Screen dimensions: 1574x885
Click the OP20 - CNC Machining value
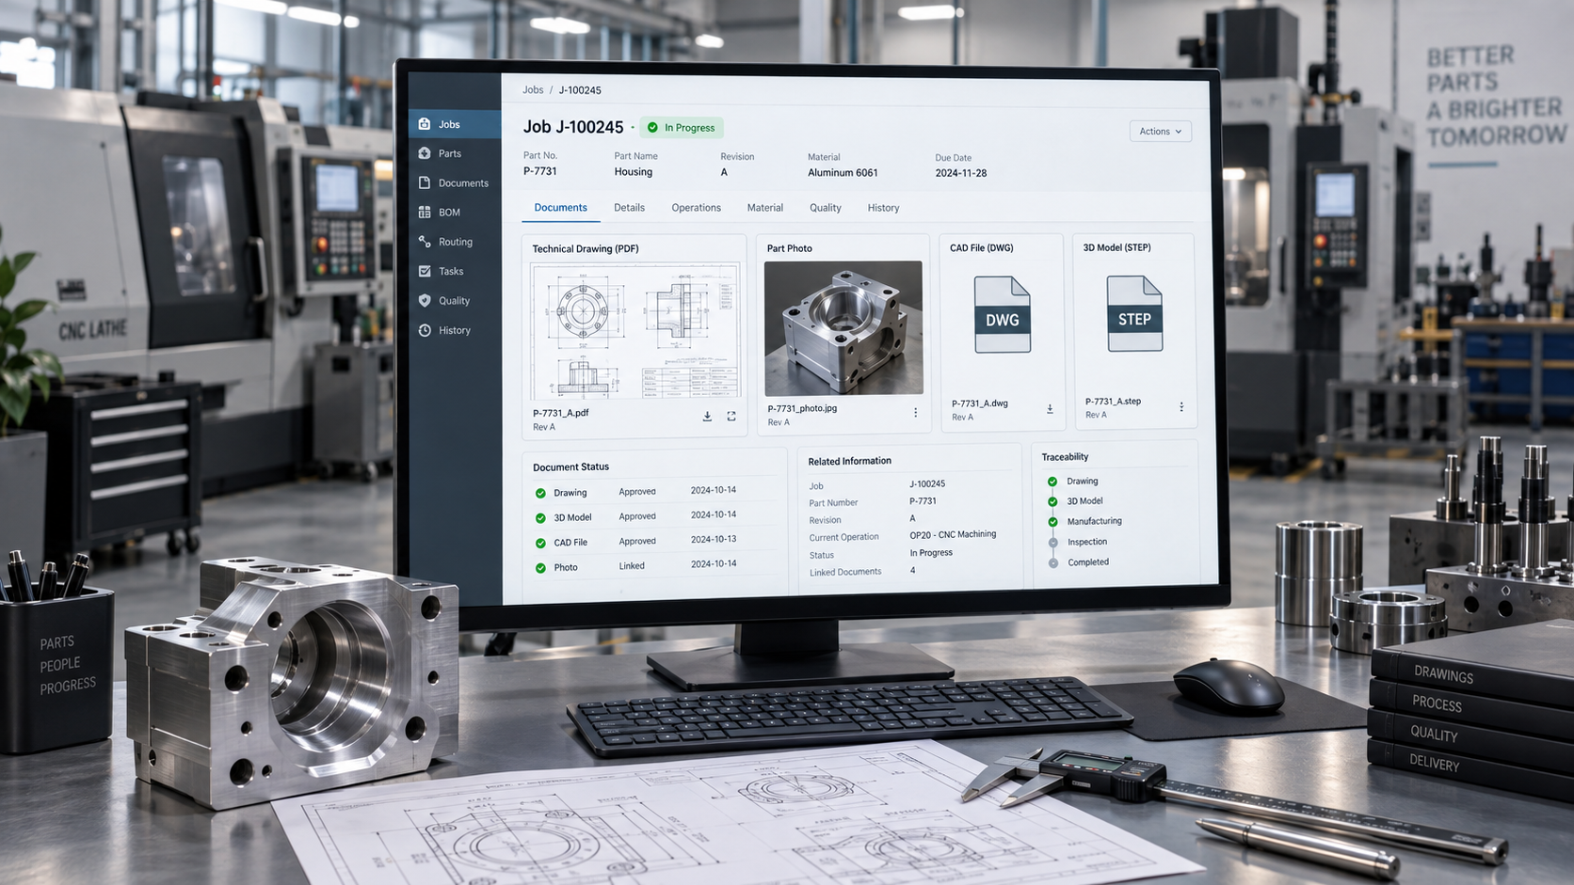tap(953, 534)
